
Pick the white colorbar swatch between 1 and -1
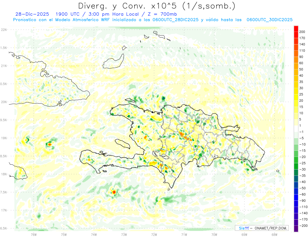point(296,129)
